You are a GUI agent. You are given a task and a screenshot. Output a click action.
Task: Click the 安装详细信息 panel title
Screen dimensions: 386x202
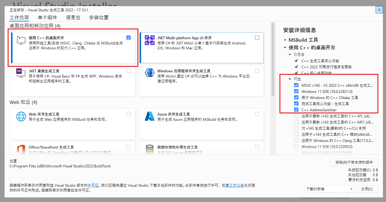[300, 30]
